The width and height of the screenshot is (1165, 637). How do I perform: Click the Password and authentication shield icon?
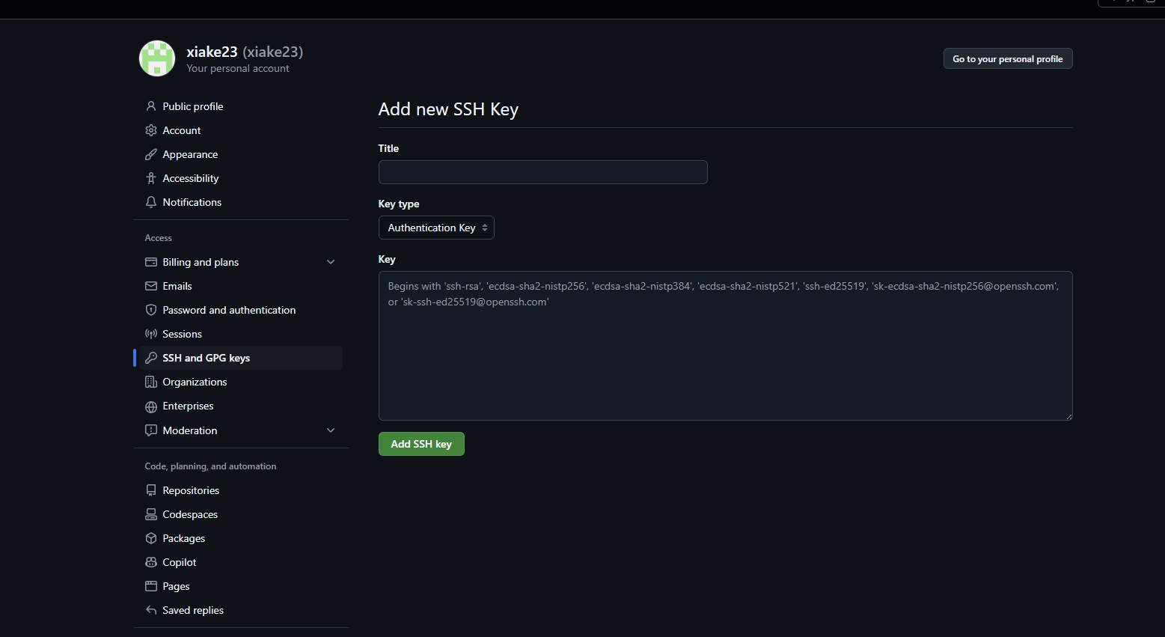pos(151,310)
